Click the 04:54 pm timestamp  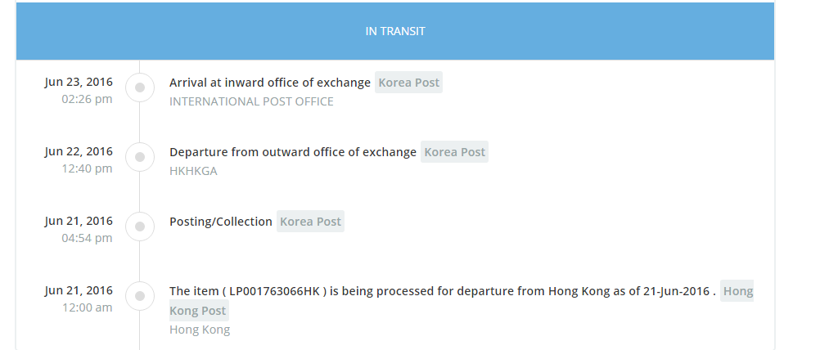87,238
